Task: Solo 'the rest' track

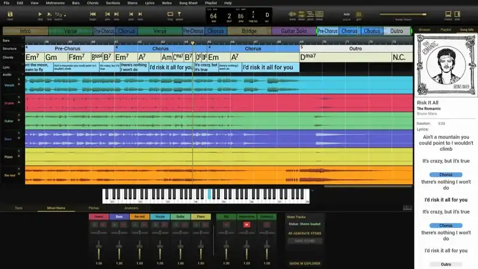Action: pos(19,169)
